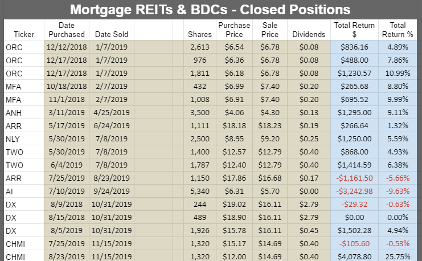This screenshot has width=422, height=261.
Task: Click the $4,078.80 total return cell
Action: tap(354, 256)
